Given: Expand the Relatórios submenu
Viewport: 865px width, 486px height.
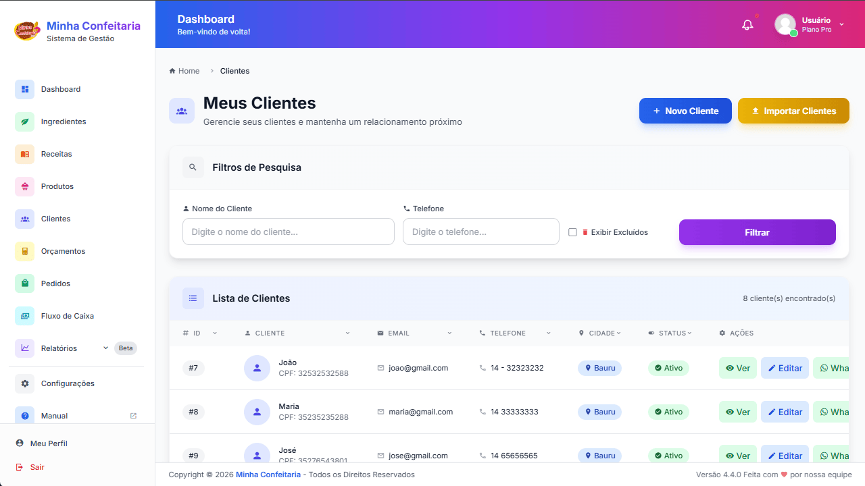Looking at the screenshot, I should click(105, 348).
